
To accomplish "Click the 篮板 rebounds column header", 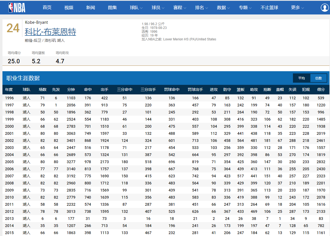I will click(241, 89).
